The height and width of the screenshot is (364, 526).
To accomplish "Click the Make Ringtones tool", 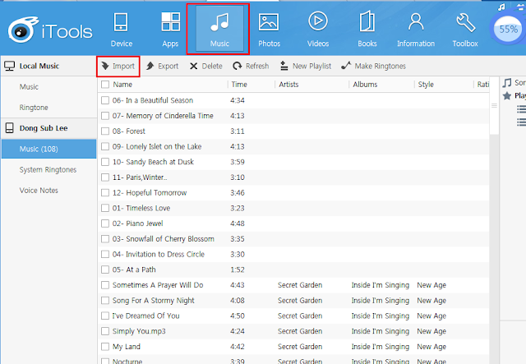I will pos(373,66).
